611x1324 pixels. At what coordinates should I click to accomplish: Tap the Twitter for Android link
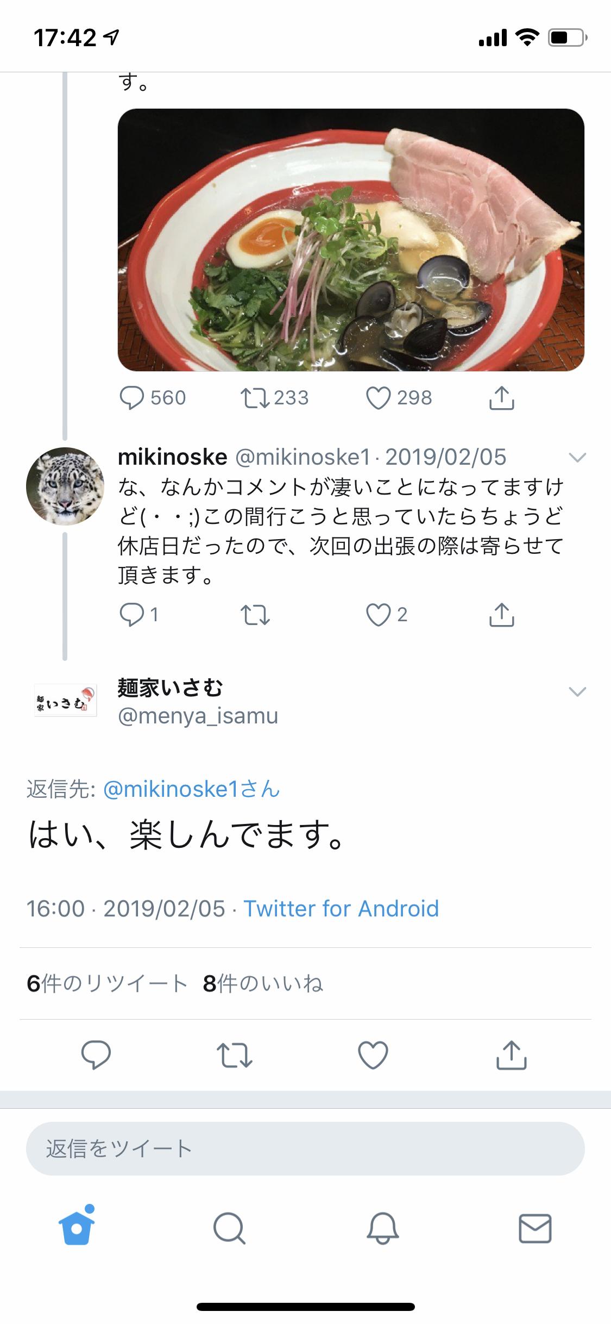click(x=341, y=908)
